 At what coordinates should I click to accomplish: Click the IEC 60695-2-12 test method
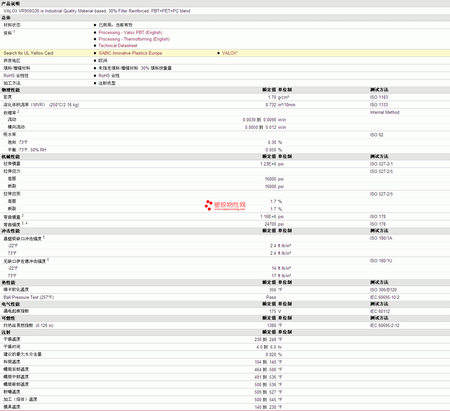point(385,326)
